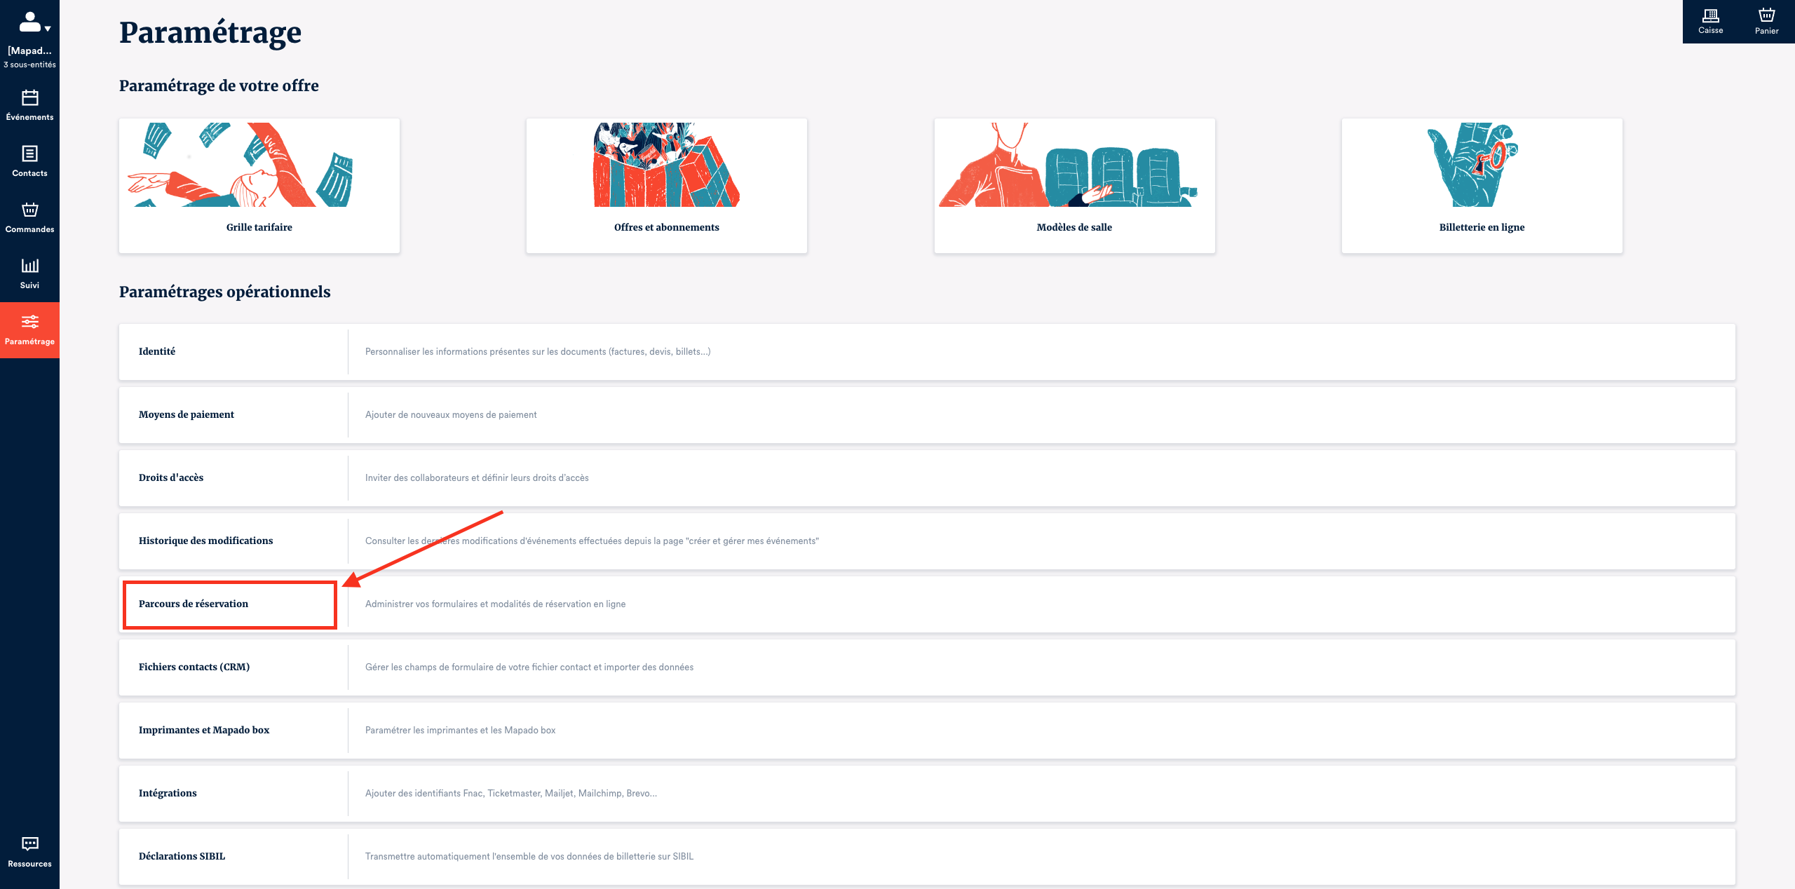Screen dimensions: 1795x889
Task: Open the Intégrations settings row
Action: click(168, 794)
